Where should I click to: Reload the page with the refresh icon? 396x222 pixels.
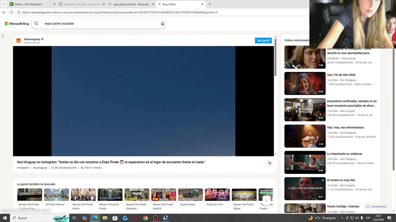coord(11,12)
